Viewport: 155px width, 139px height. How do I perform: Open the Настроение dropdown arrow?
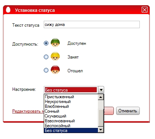coord(101,90)
